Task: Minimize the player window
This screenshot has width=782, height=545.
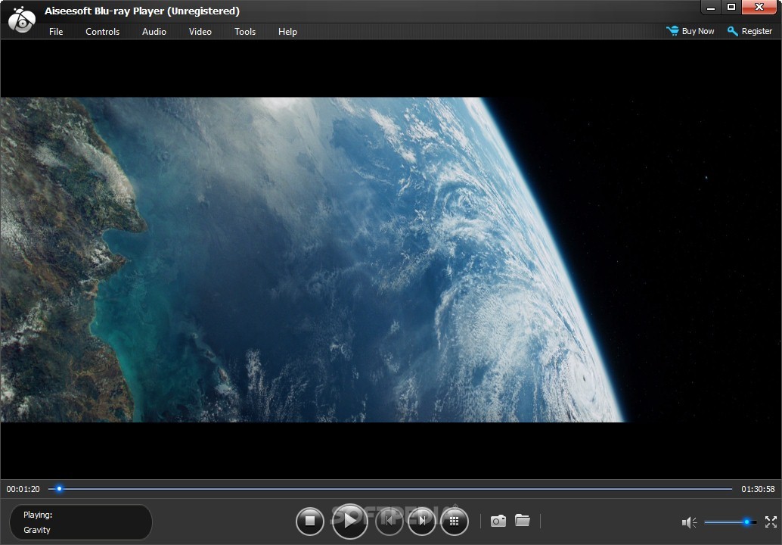Action: 711,8
